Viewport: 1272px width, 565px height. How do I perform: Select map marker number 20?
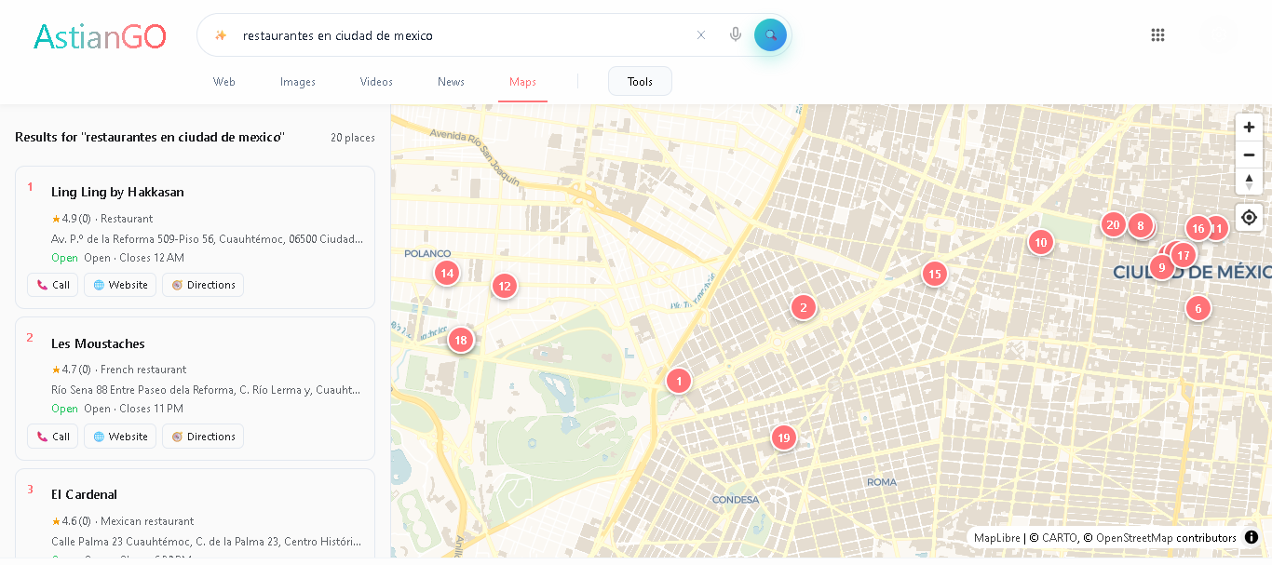pos(1112,224)
